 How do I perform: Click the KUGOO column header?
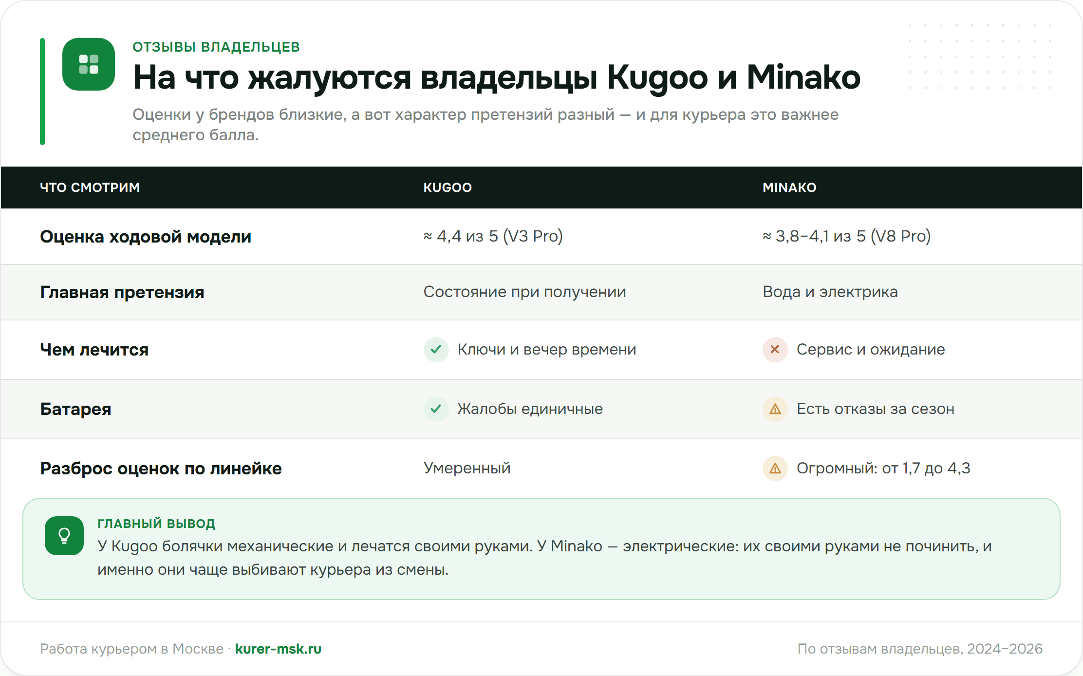click(448, 188)
